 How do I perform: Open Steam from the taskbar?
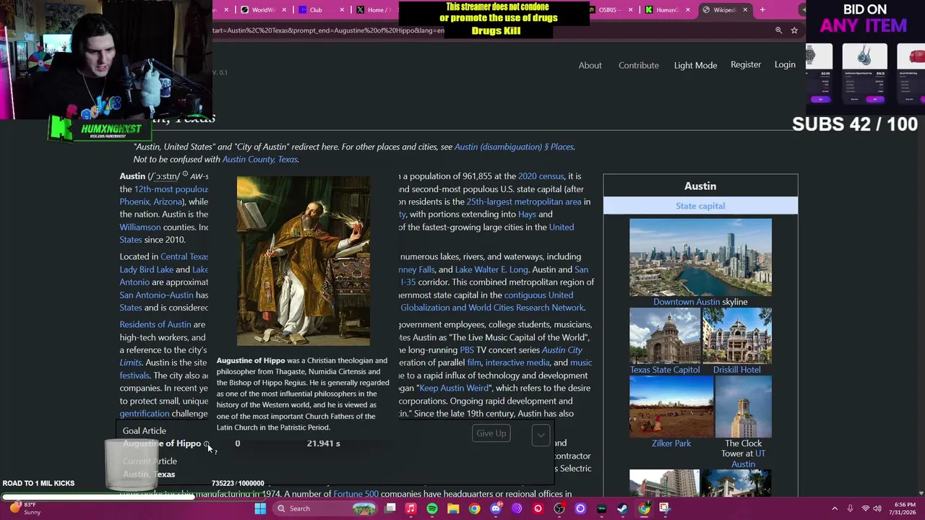(x=622, y=508)
